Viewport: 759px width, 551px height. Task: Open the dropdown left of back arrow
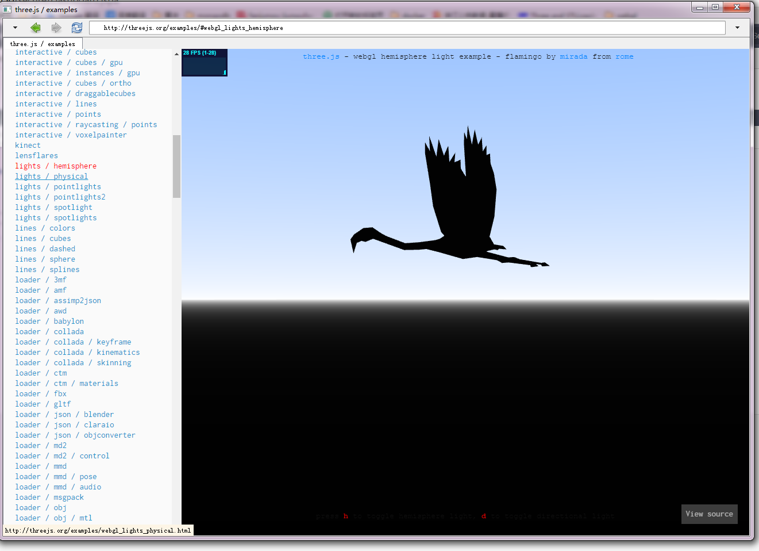click(x=15, y=28)
